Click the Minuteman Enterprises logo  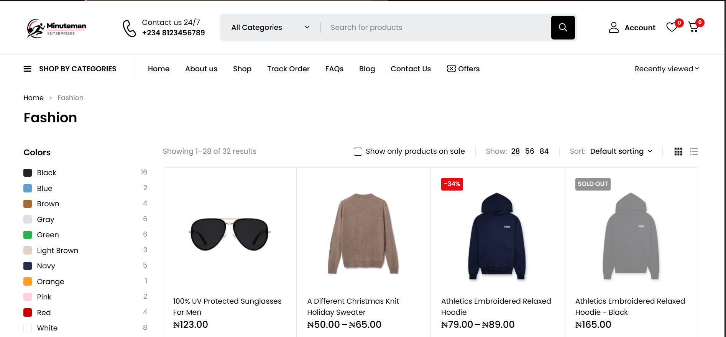(56, 28)
